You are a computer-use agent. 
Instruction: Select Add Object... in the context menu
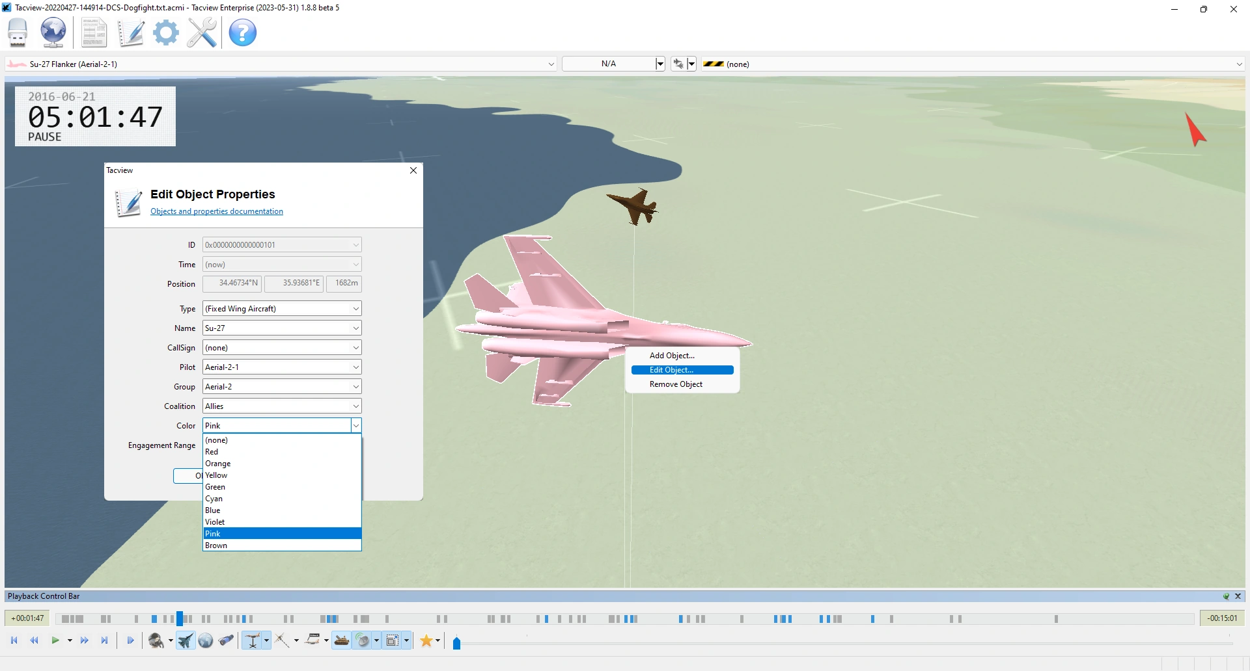[x=682, y=356]
